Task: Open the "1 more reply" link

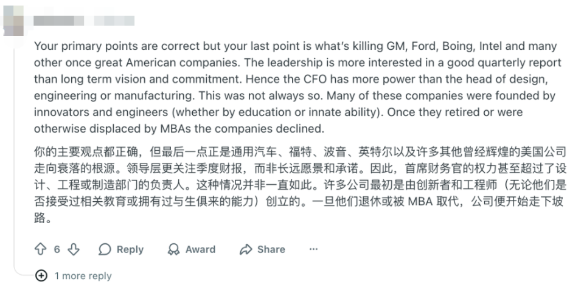Action: pos(83,275)
